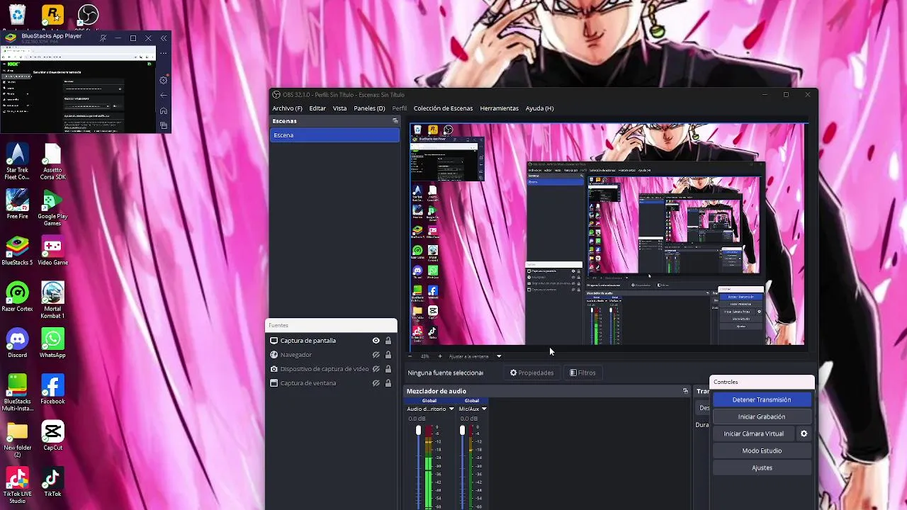Open the Paneles (D) menu
This screenshot has height=510, width=907.
pos(369,108)
